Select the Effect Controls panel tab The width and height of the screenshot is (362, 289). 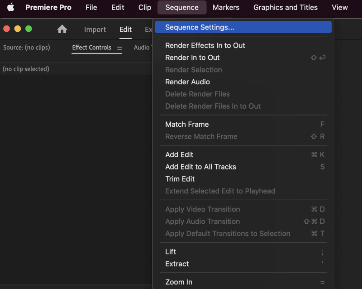pyautogui.click(x=92, y=48)
